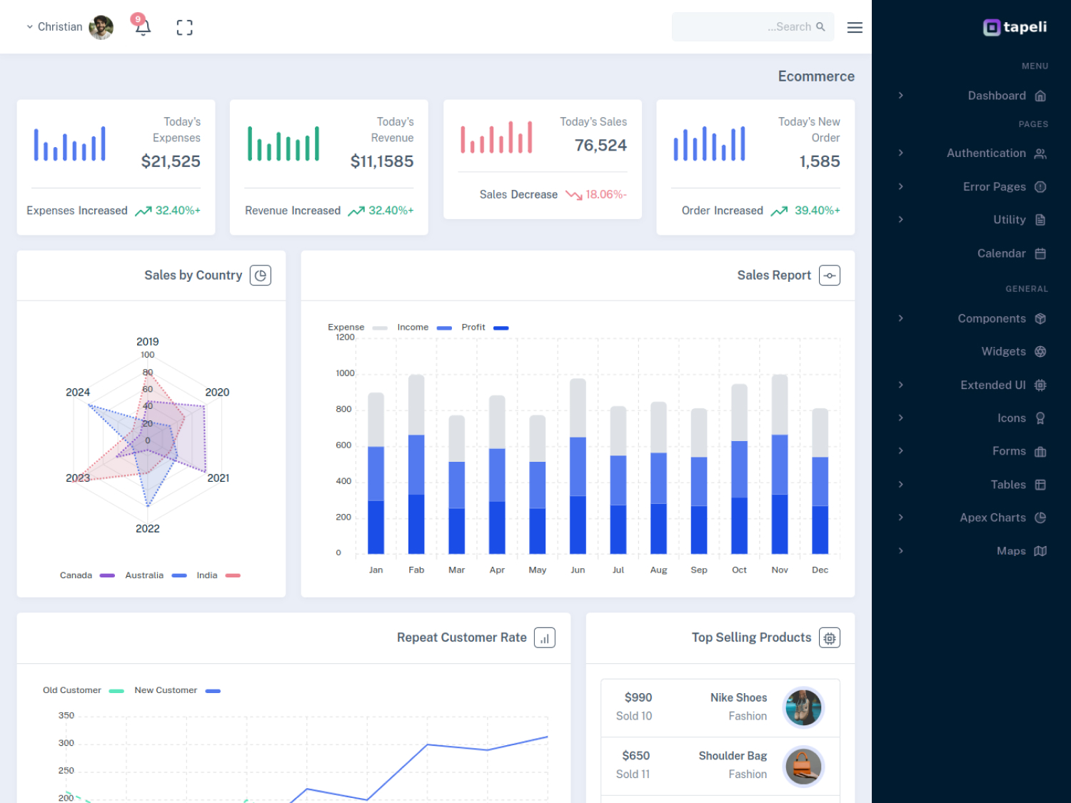
Task: Open the Tables menu item
Action: click(972, 485)
